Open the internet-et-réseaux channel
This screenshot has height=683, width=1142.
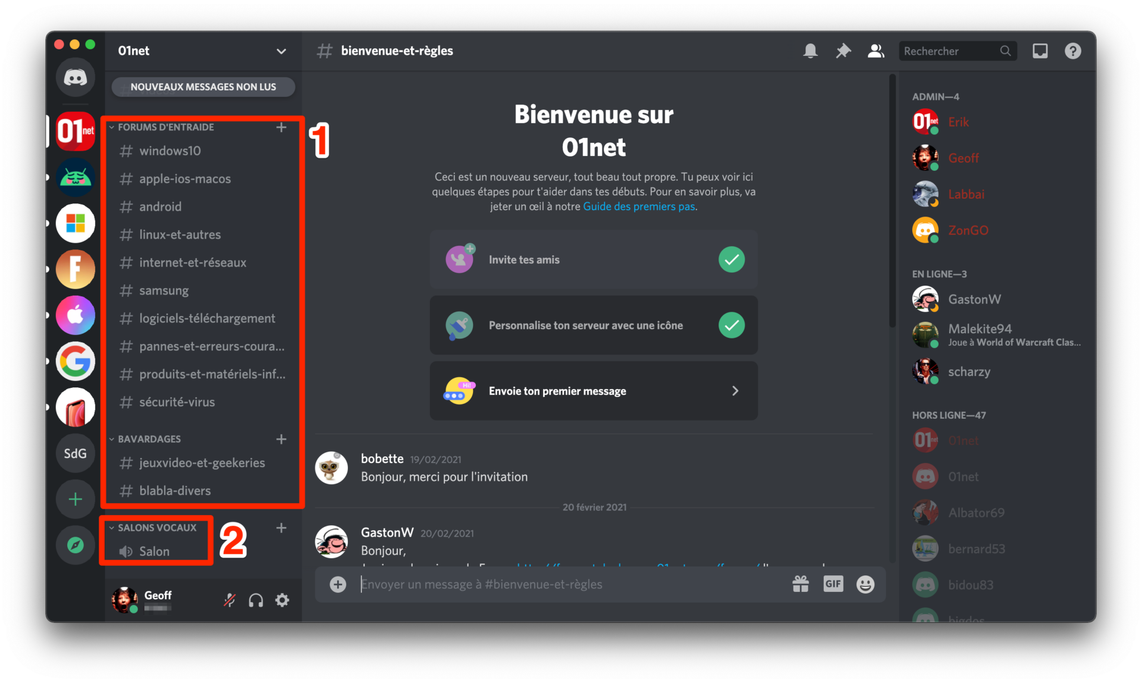pyautogui.click(x=203, y=263)
